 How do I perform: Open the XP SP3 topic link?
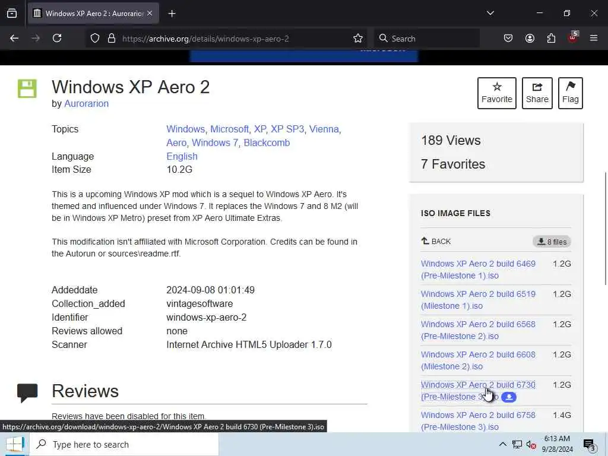pos(287,129)
